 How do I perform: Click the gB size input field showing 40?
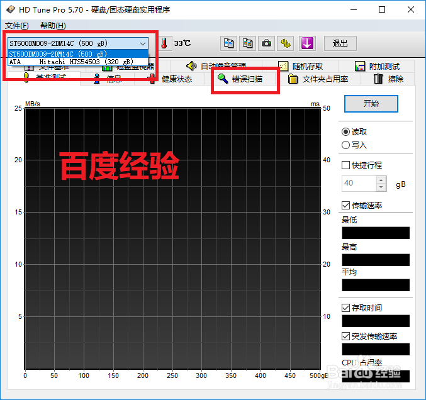(x=359, y=183)
